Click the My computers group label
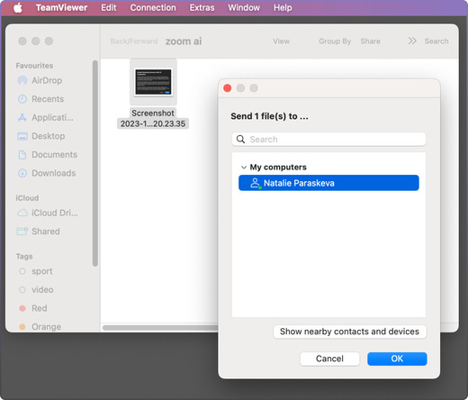 click(x=278, y=168)
